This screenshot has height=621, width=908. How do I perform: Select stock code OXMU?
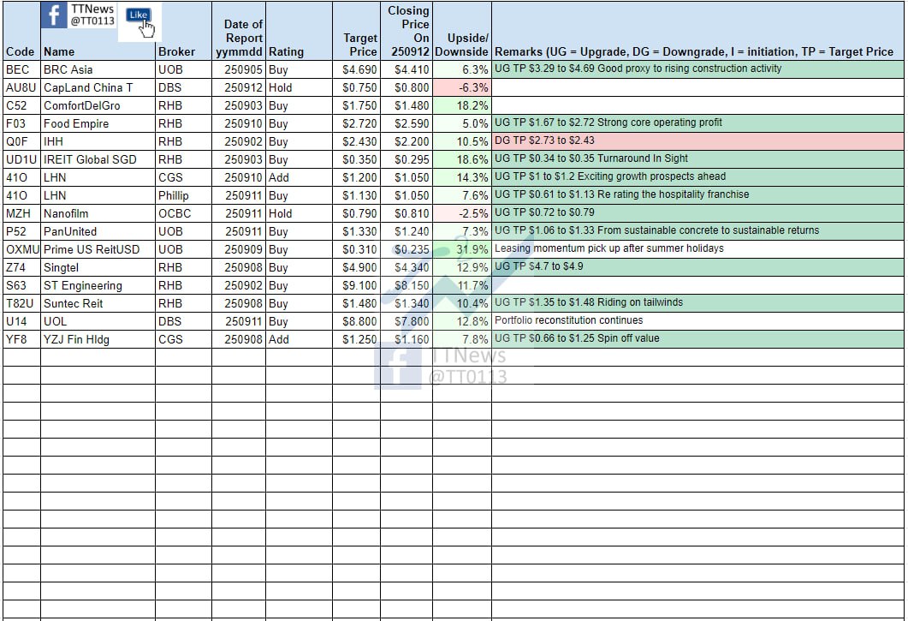[x=22, y=249]
